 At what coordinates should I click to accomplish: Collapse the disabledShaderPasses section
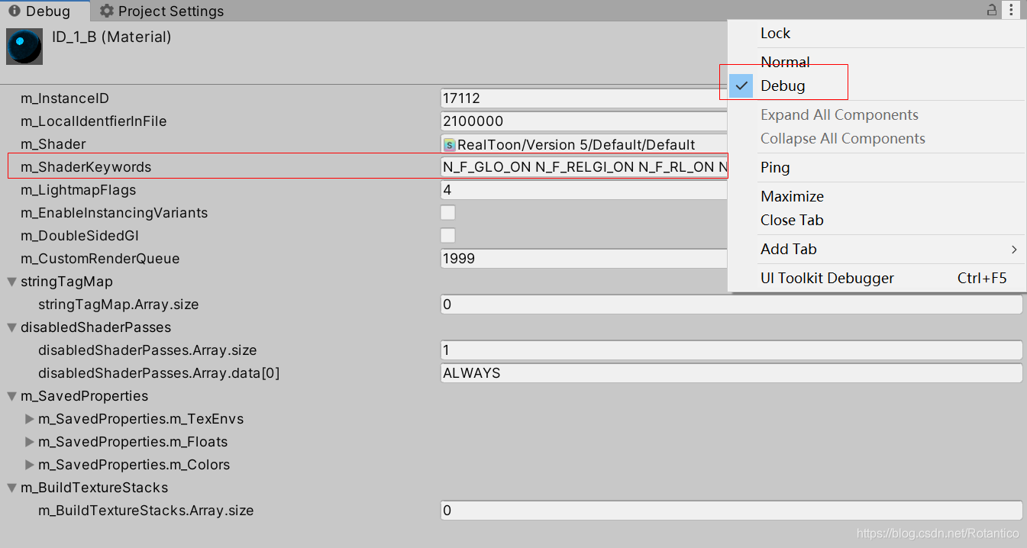coord(11,327)
